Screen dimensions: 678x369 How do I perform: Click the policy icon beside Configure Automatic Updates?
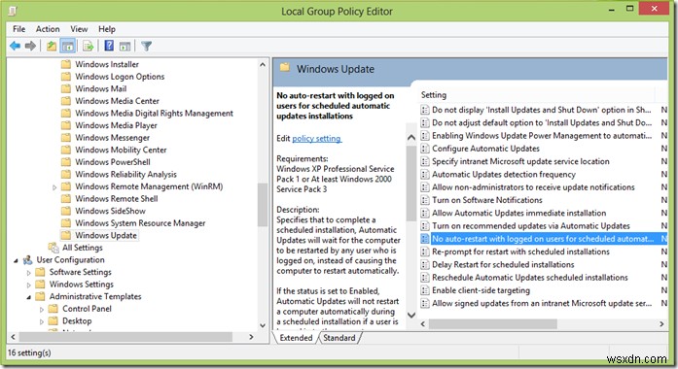pyautogui.click(x=425, y=149)
